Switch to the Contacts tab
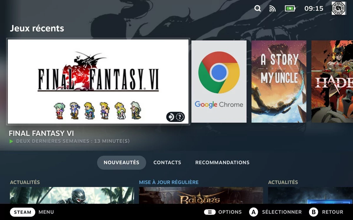 click(167, 163)
